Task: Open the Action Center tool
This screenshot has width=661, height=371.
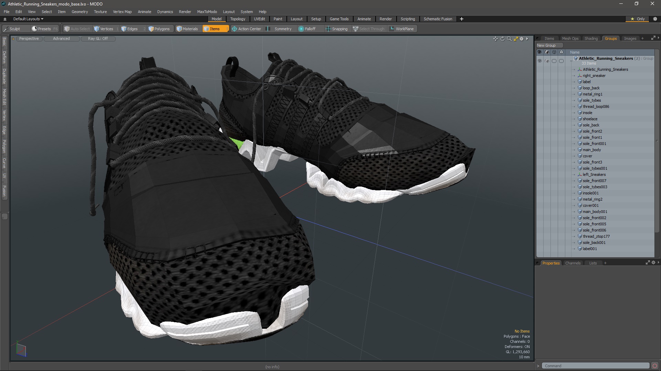Action: [246, 29]
